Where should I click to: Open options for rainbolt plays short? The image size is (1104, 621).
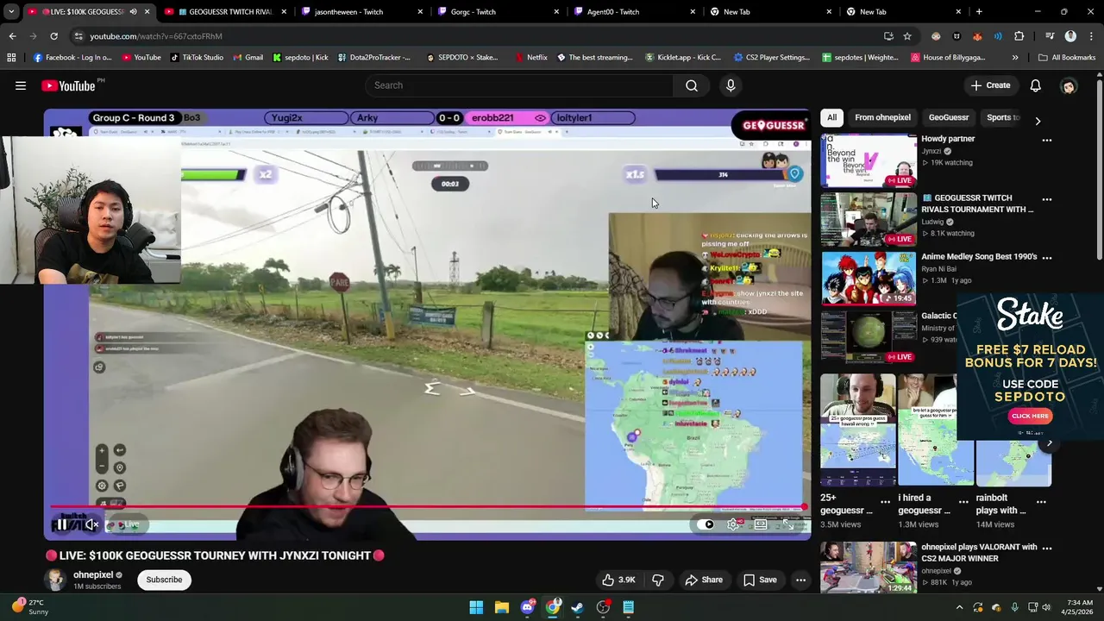1041,501
